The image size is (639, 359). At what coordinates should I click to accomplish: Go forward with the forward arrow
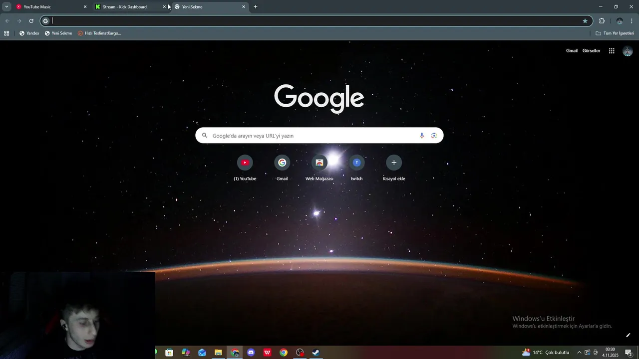[19, 21]
